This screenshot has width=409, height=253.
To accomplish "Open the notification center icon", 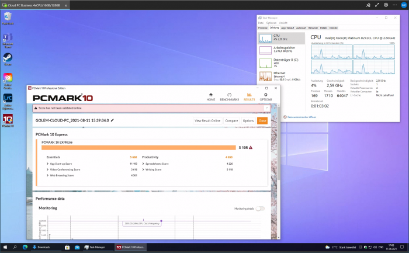I will 402,247.
